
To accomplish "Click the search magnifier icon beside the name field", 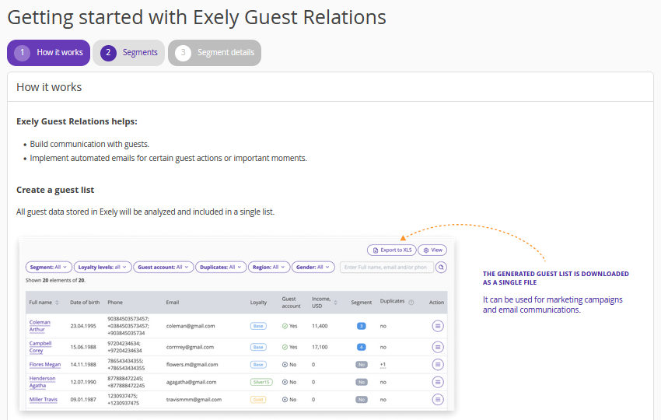I will 441,267.
